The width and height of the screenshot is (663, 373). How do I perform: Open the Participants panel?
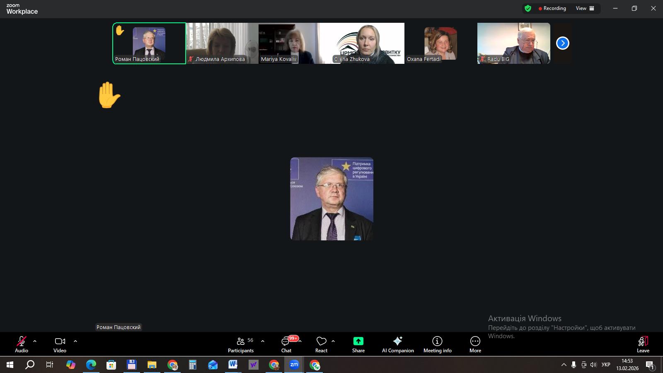(240, 344)
